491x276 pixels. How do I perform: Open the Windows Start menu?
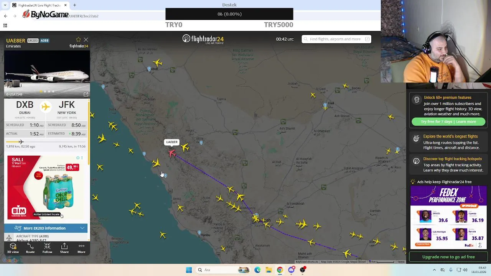point(189,270)
